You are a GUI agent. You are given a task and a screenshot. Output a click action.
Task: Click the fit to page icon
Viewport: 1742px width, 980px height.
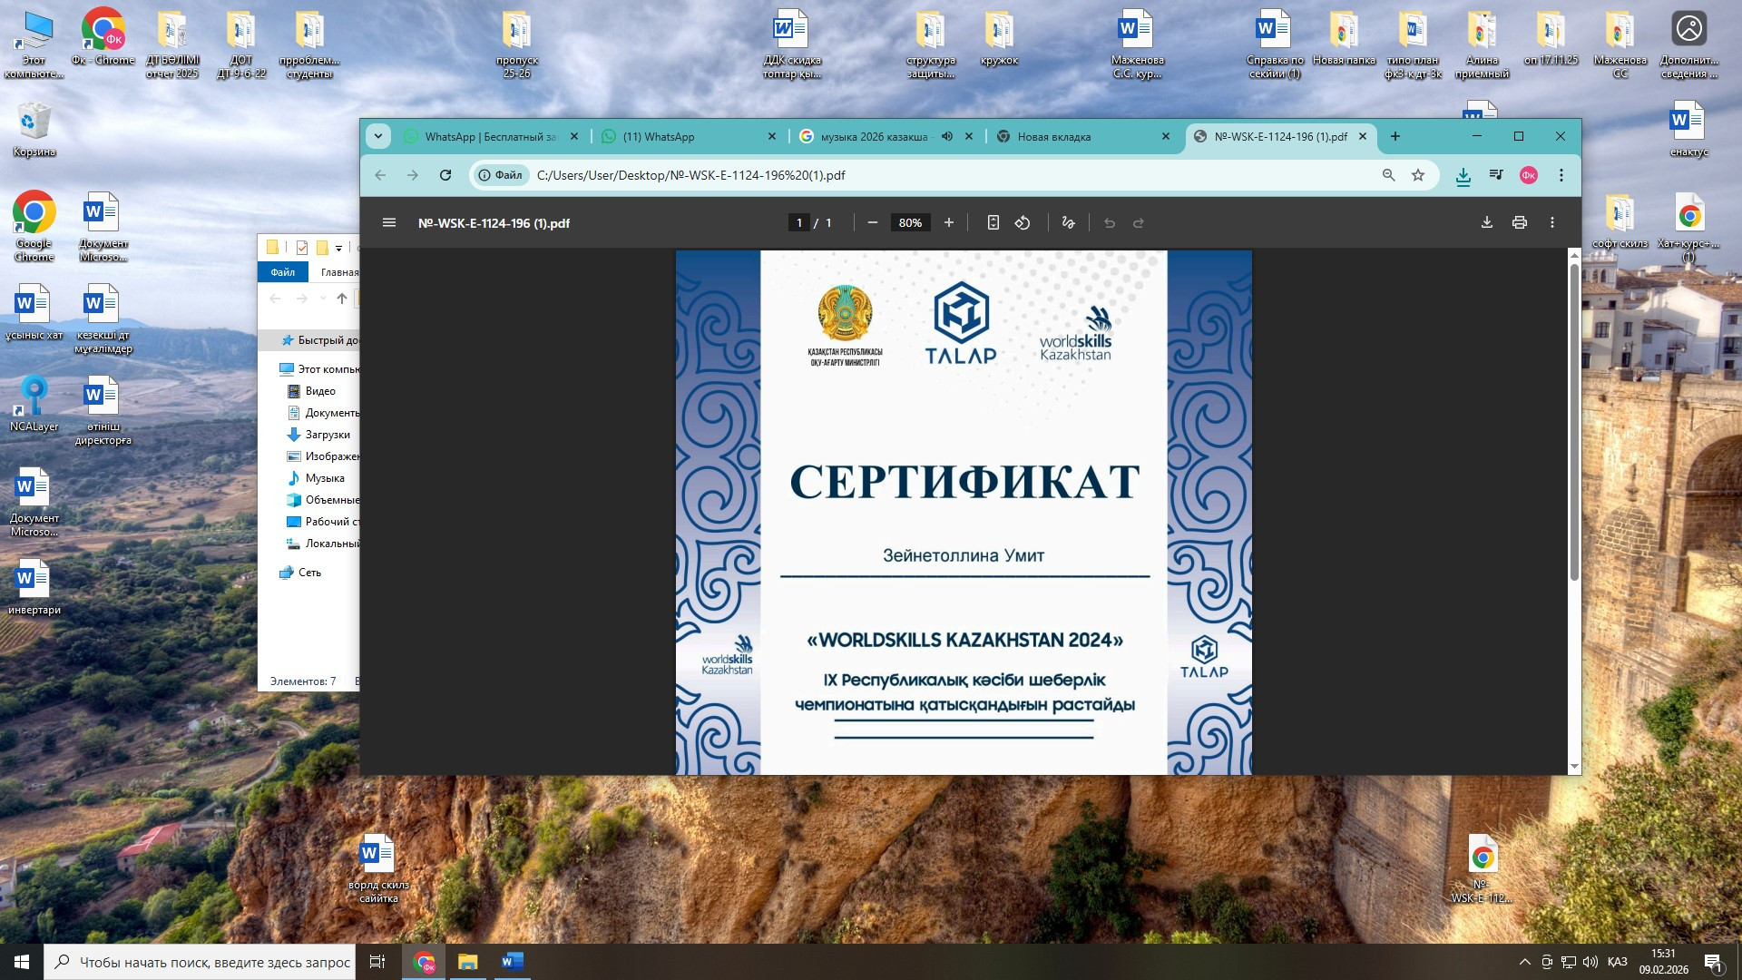993,222
